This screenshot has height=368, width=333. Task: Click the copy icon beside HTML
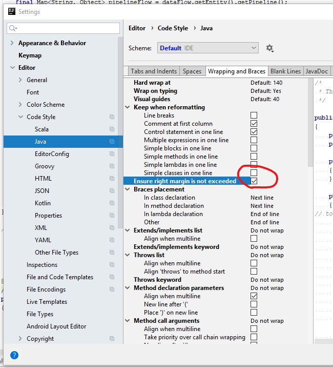[112, 179]
